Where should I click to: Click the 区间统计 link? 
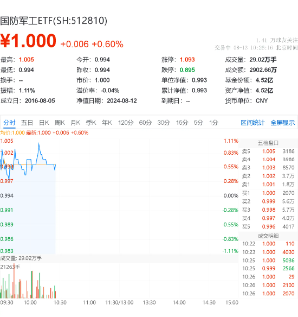click(x=252, y=123)
